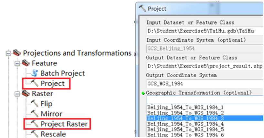264x138 pixels.
Task: Click the Project Raster hammer icon
Action: pos(35,124)
